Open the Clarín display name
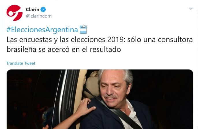 pyautogui.click(x=32, y=10)
